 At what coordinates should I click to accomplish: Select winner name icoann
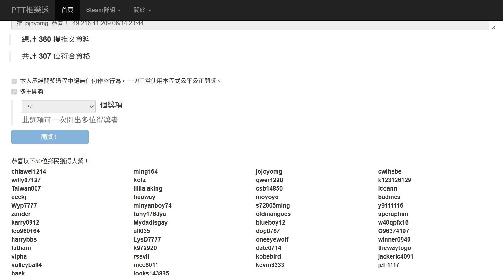click(387, 189)
